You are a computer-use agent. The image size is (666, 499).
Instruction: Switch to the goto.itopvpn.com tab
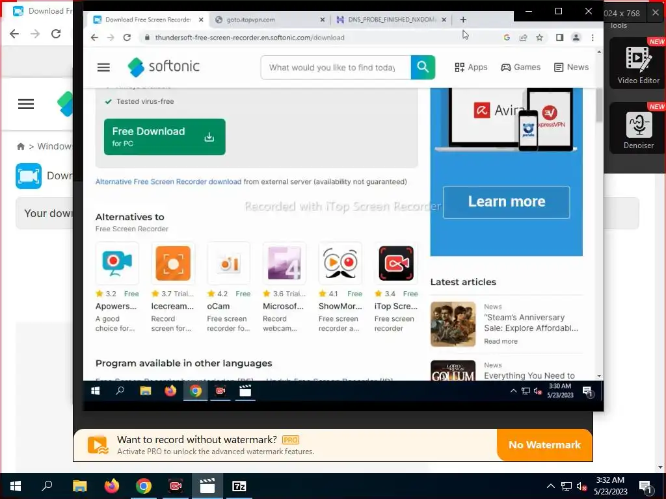[x=269, y=19]
